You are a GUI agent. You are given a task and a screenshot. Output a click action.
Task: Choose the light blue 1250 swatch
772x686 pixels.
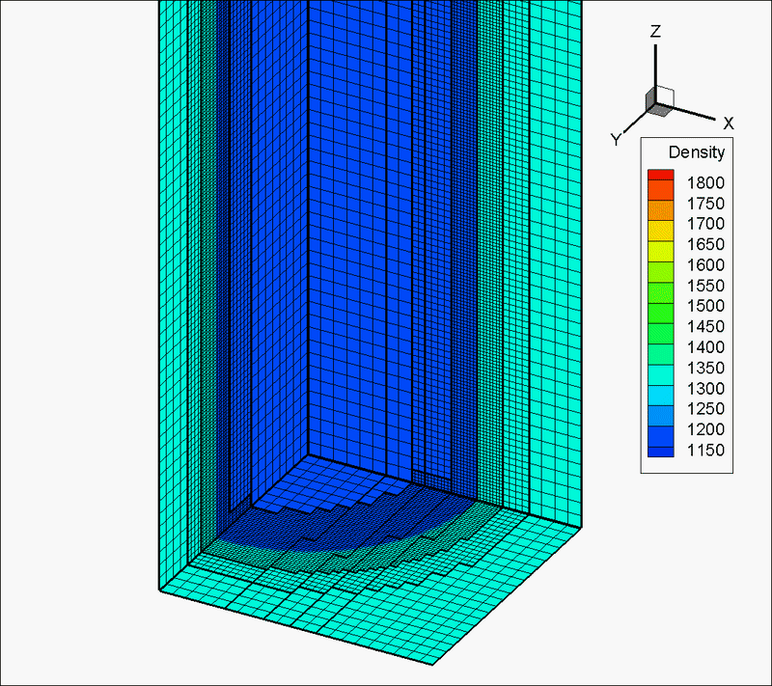point(660,416)
